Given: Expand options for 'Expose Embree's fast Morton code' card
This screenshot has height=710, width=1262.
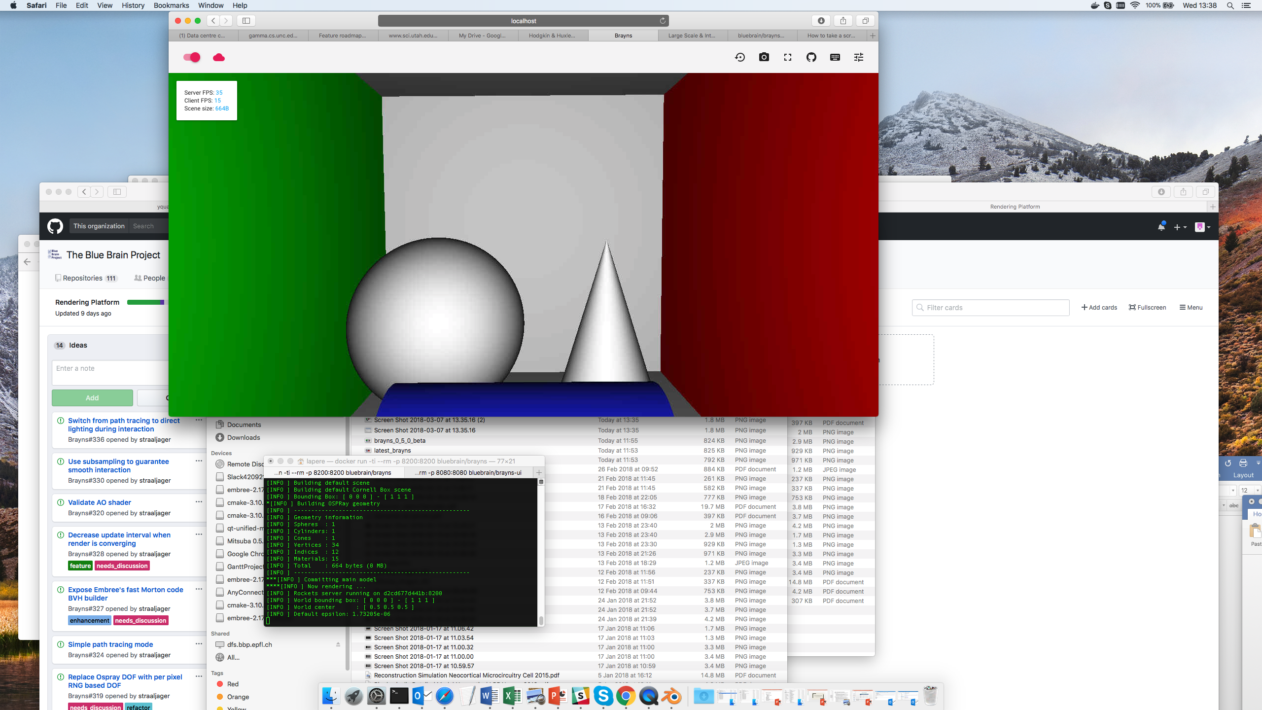Looking at the screenshot, I should tap(199, 589).
